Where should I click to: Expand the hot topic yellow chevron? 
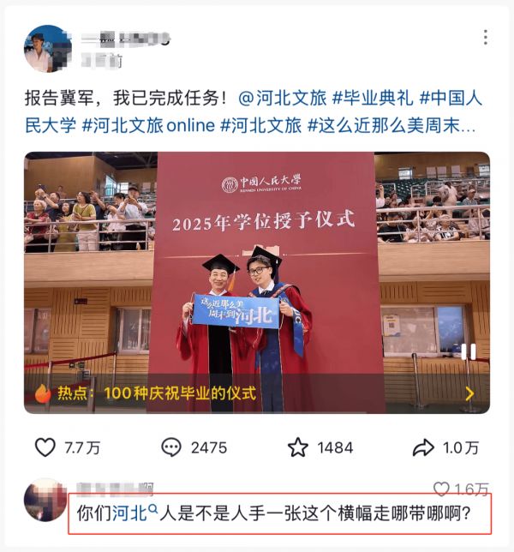tap(469, 393)
